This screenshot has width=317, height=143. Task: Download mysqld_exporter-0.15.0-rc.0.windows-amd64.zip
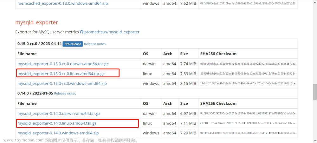click(62, 83)
